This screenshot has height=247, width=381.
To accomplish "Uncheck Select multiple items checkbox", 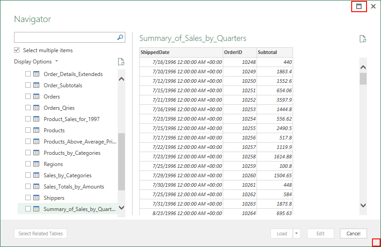I will 17,50.
